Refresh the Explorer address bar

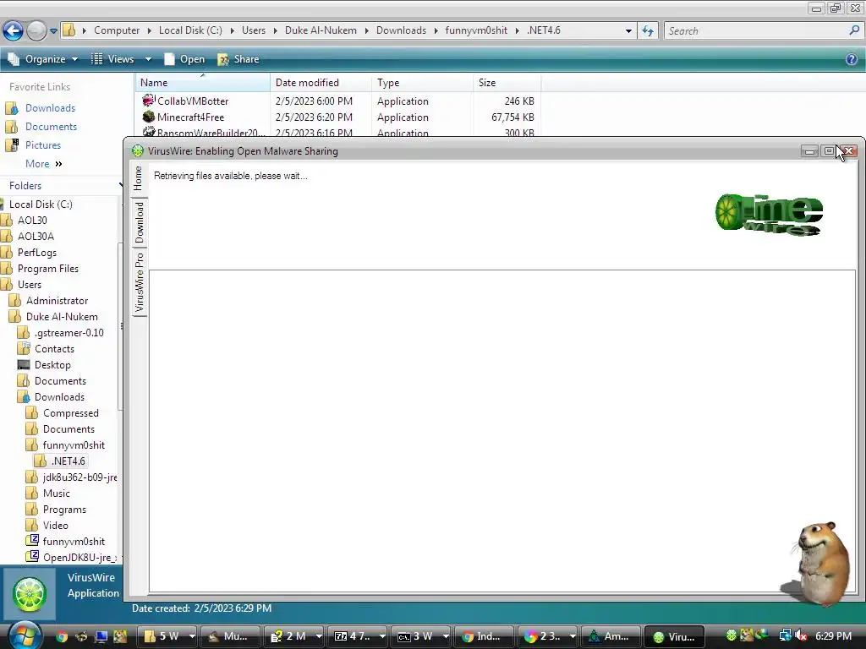pos(647,31)
